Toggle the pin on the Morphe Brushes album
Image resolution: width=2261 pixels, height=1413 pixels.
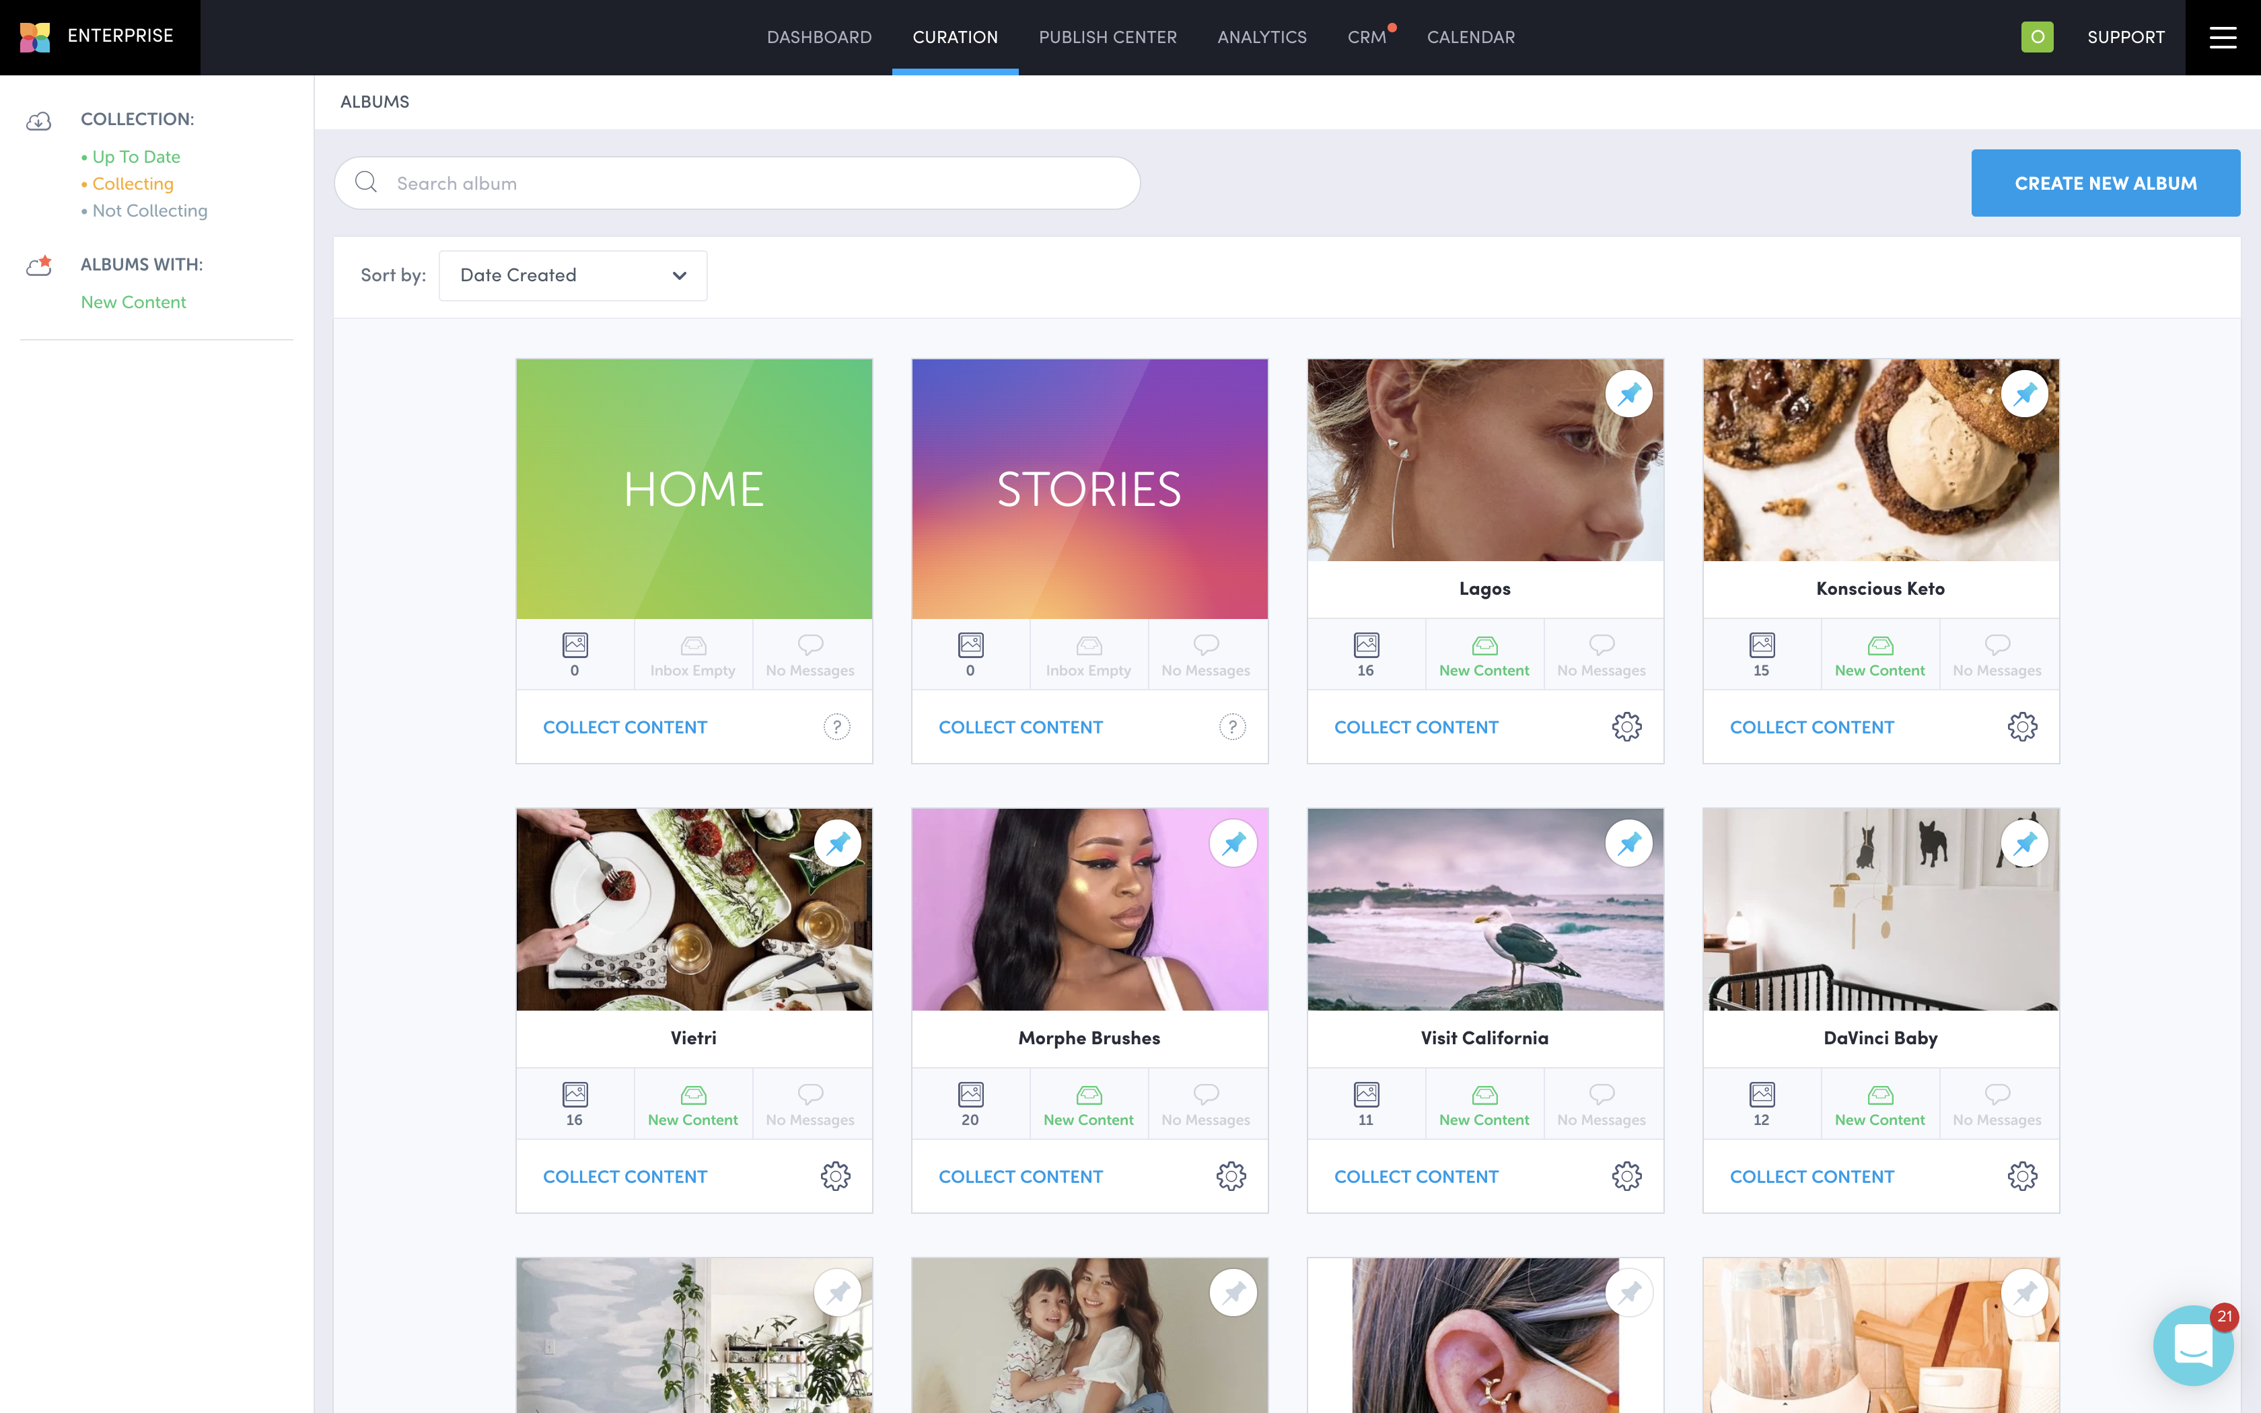click(1233, 843)
